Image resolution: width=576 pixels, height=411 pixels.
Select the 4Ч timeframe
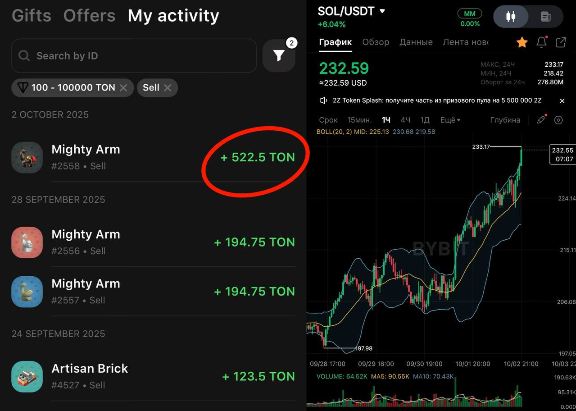click(x=405, y=120)
